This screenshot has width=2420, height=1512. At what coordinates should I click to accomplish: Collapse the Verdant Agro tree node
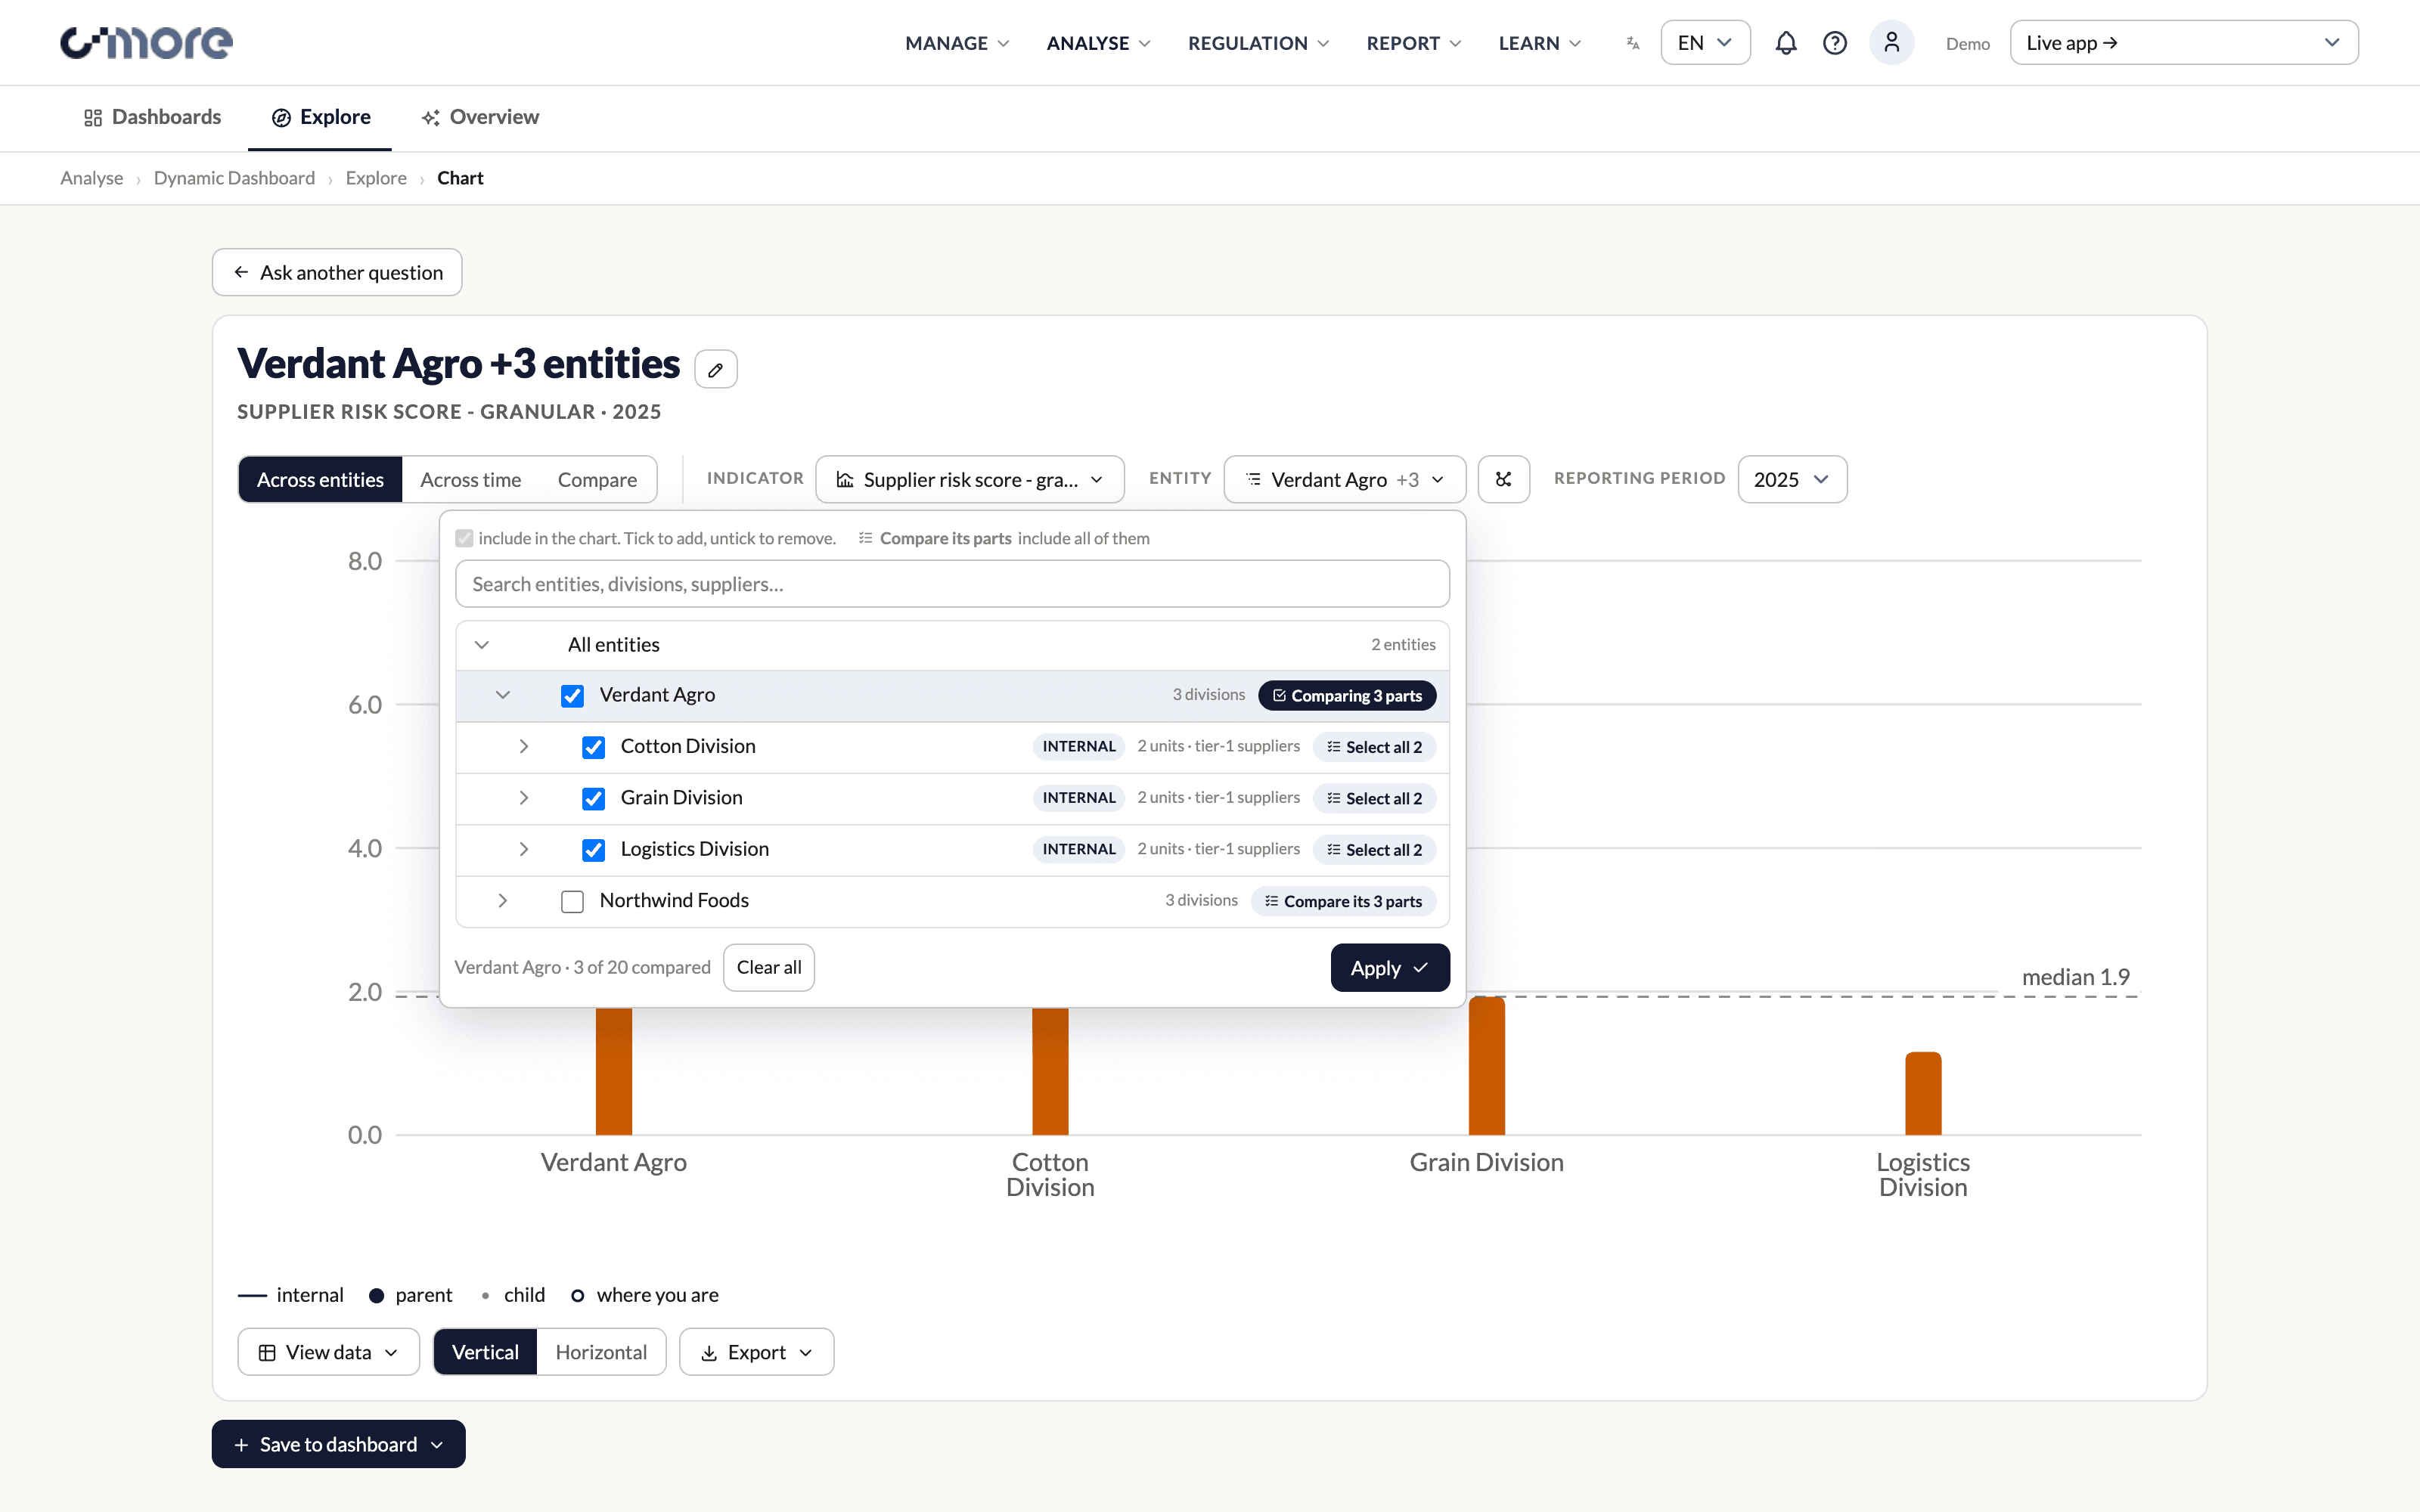pyautogui.click(x=503, y=695)
